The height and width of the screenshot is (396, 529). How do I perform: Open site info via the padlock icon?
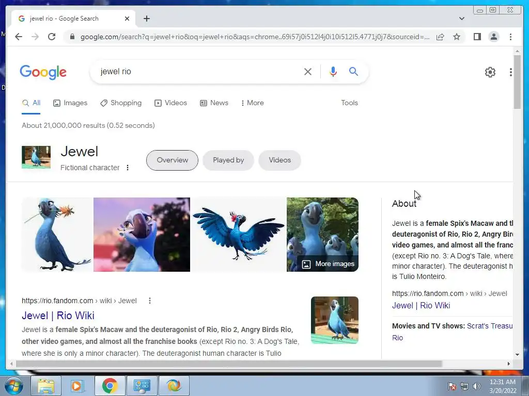point(72,37)
